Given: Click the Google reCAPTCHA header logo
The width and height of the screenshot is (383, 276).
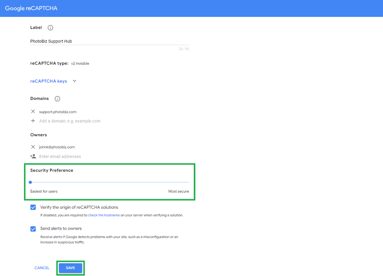Looking at the screenshot, I should pos(31,8).
